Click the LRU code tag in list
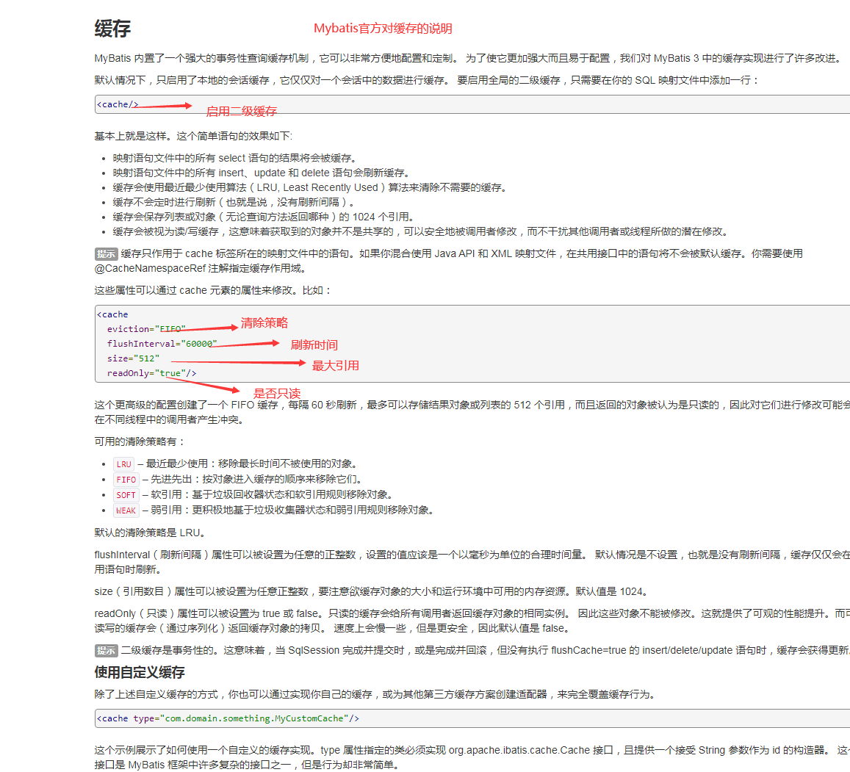850x772 pixels. click(x=123, y=464)
